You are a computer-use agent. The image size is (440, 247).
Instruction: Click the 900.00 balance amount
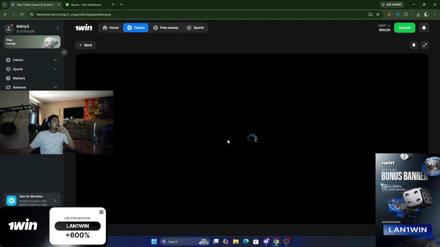click(x=385, y=30)
